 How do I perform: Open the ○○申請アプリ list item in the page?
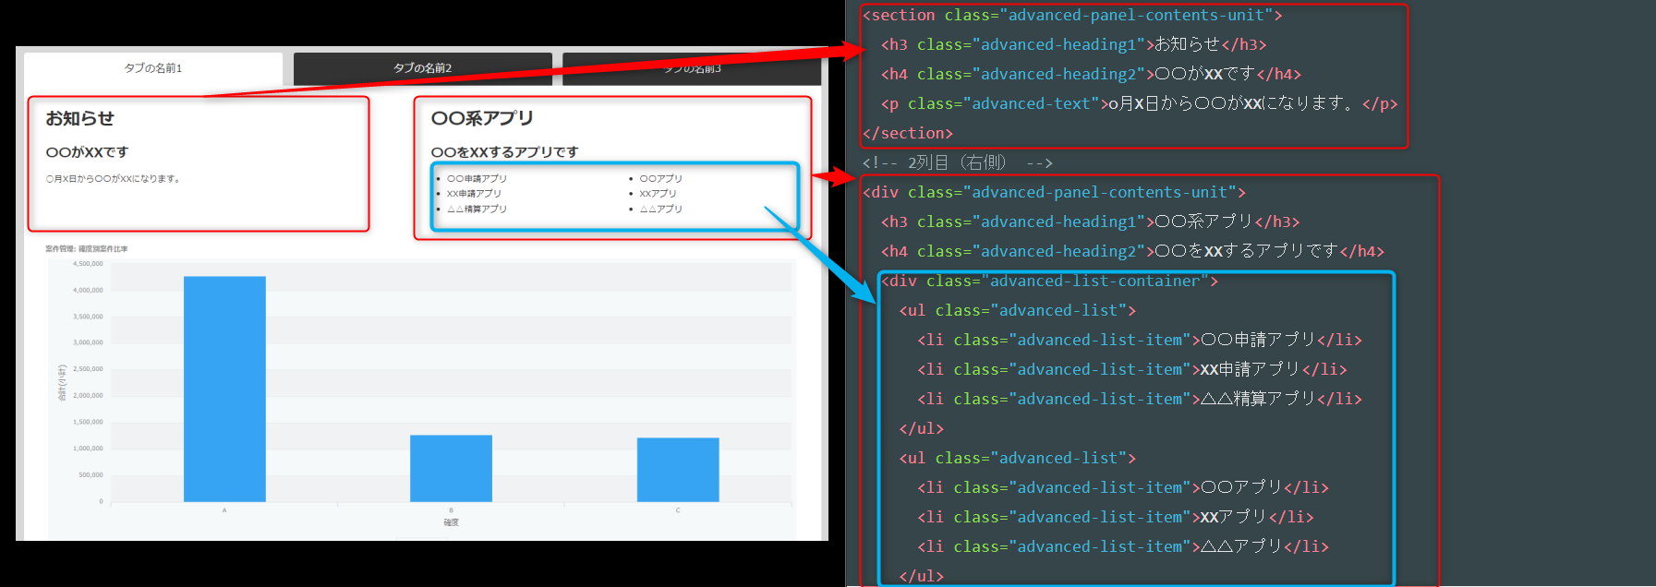tap(477, 179)
